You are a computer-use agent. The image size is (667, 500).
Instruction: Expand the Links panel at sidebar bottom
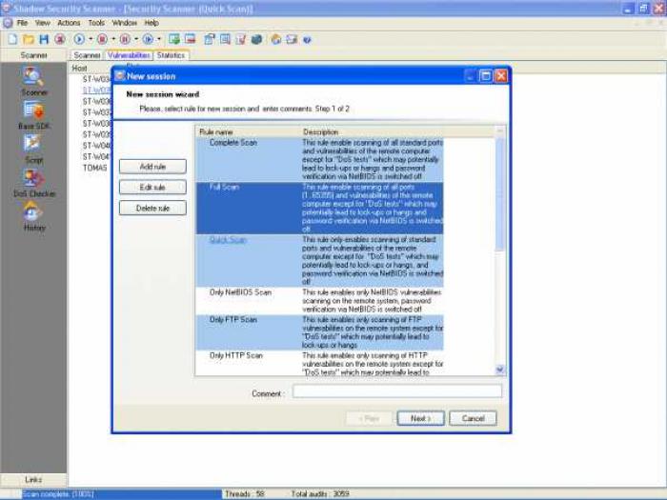(33, 480)
